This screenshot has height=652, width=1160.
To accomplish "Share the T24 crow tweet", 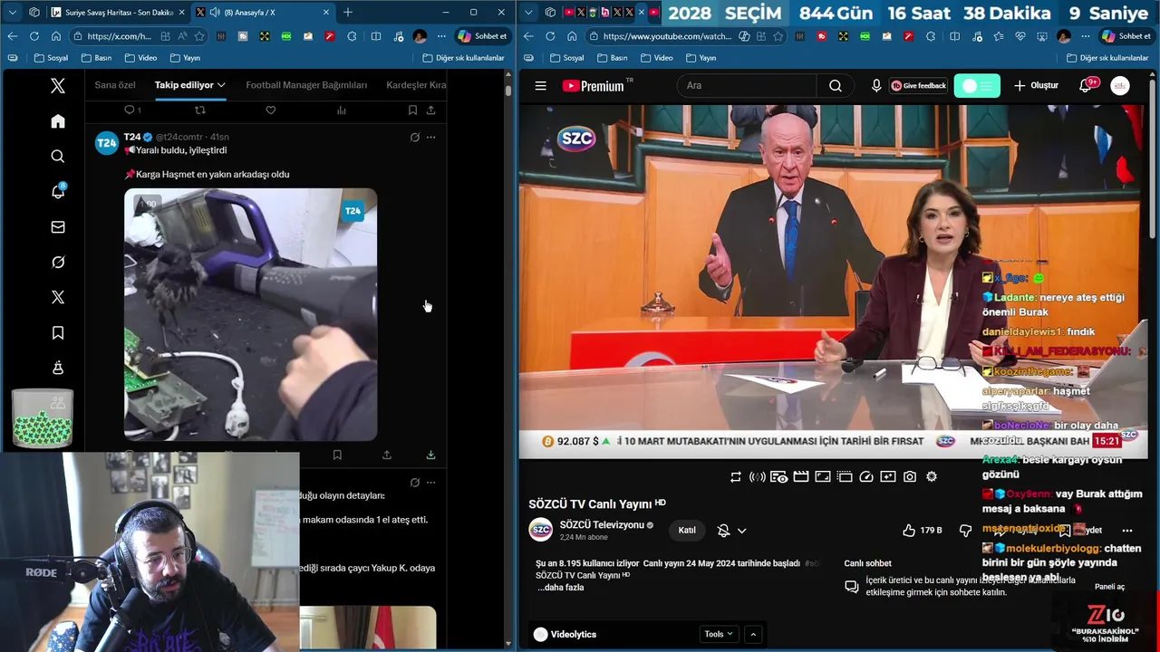I will tap(387, 455).
